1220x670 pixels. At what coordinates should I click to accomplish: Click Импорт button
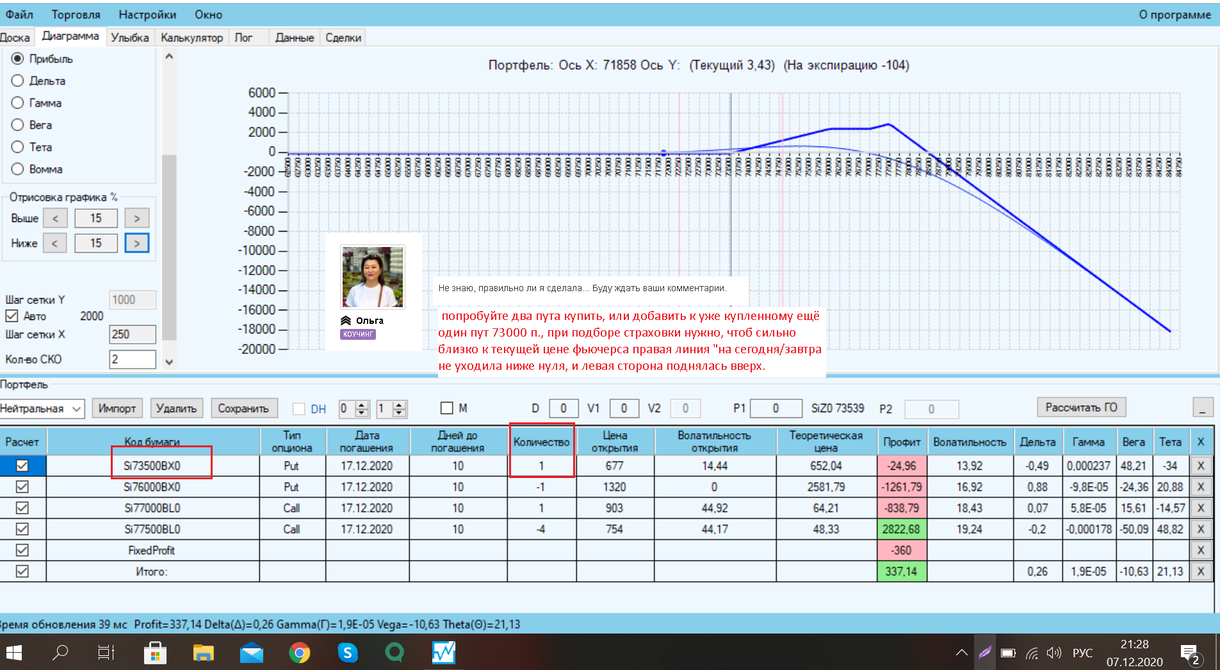pos(117,408)
